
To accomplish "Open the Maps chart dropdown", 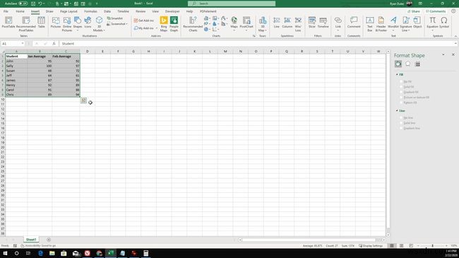I will coord(234,23).
